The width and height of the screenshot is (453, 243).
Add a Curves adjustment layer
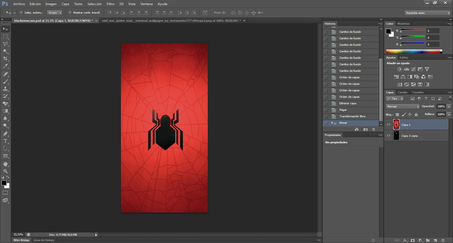tap(413, 69)
